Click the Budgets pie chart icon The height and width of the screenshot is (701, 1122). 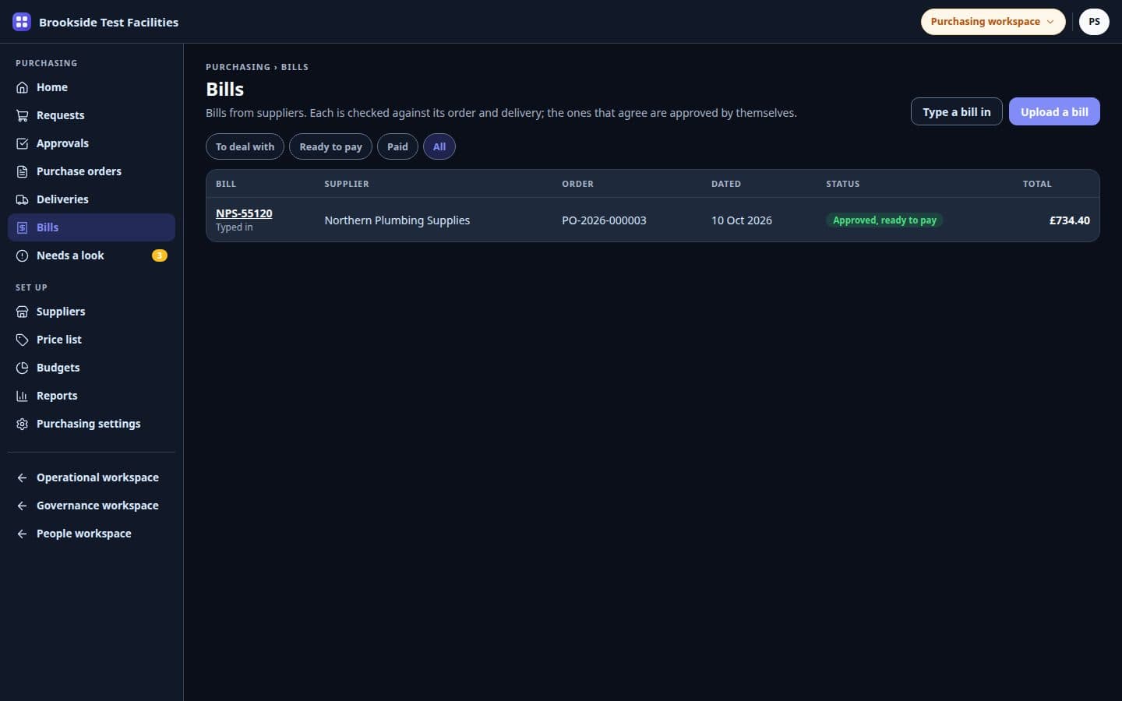(22, 368)
